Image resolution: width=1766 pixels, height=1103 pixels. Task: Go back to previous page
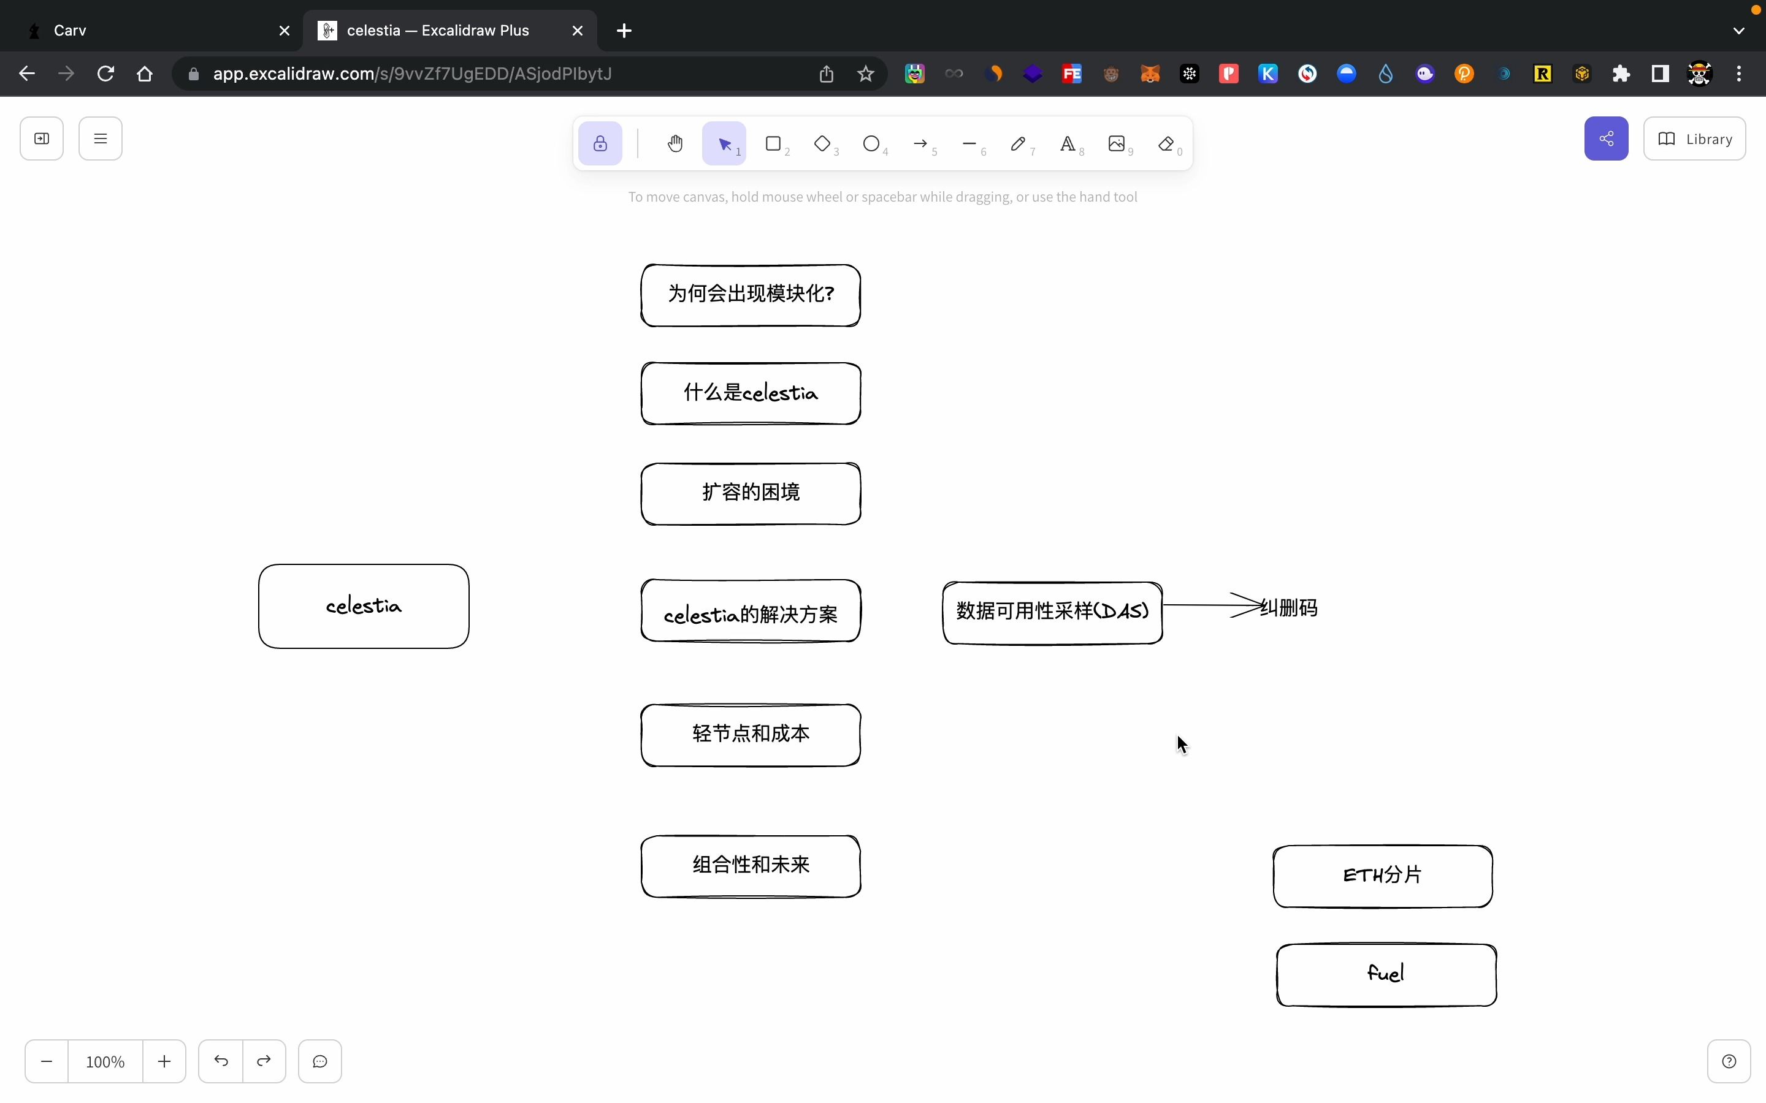27,74
